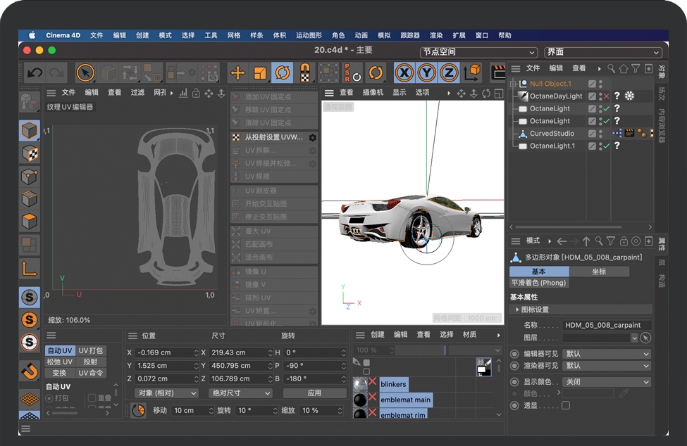Image resolution: width=687 pixels, height=446 pixels.
Task: Enable the Snap magnet tool
Action: [307, 72]
